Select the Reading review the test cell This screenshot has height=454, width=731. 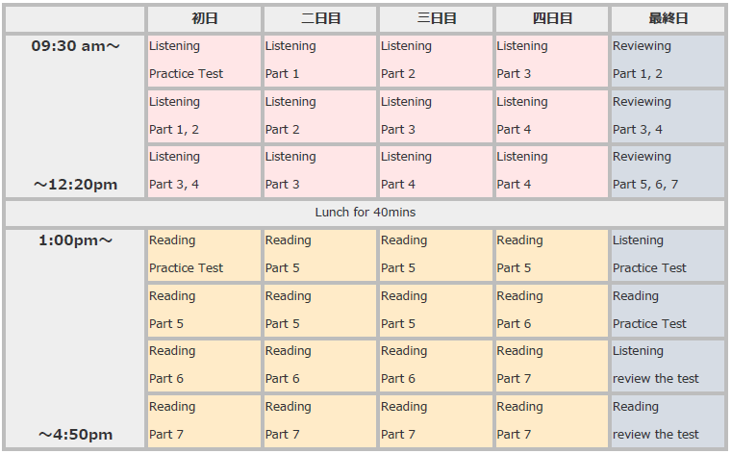[x=668, y=421]
